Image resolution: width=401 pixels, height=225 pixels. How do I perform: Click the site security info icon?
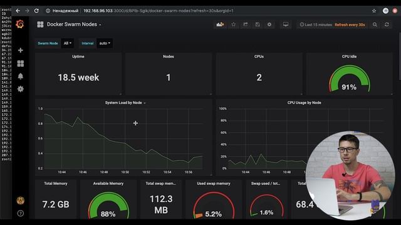click(x=48, y=11)
